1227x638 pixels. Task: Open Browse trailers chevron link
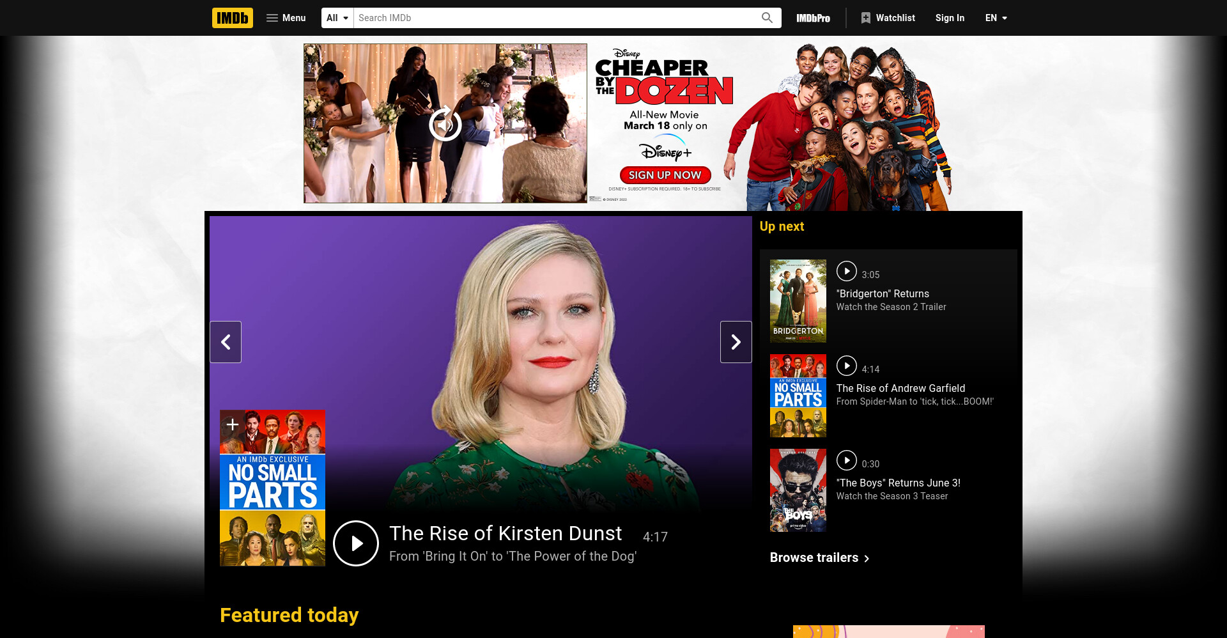pyautogui.click(x=819, y=557)
